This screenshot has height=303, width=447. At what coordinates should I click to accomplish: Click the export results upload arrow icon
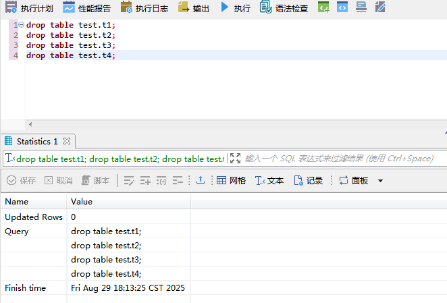click(x=200, y=181)
